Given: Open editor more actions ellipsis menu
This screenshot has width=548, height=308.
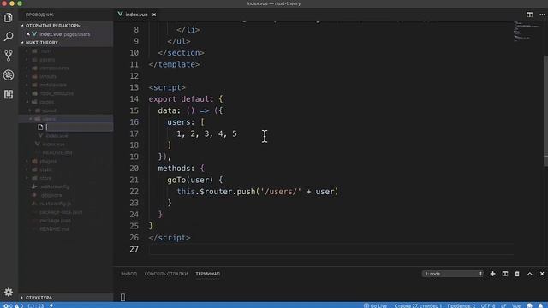Looking at the screenshot, I should (542, 15).
